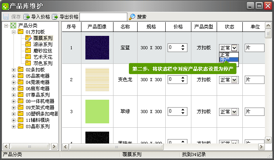Type in the toolbar search text box
Screen dimensions: 274x160
(103, 17)
